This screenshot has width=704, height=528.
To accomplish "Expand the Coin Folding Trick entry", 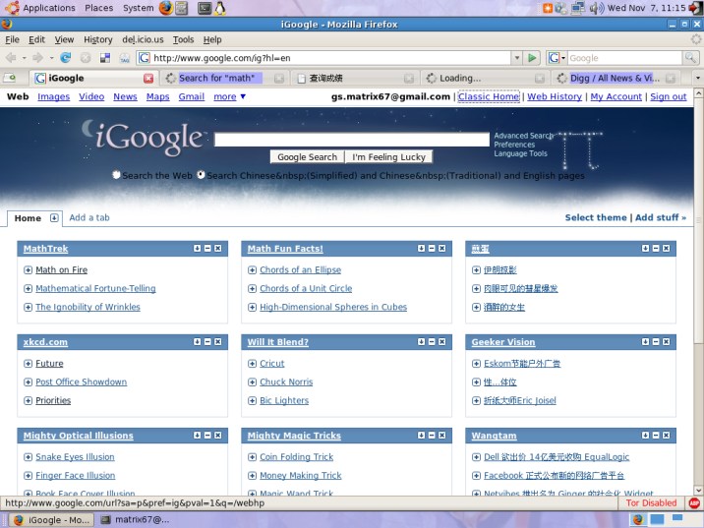I will (x=252, y=457).
